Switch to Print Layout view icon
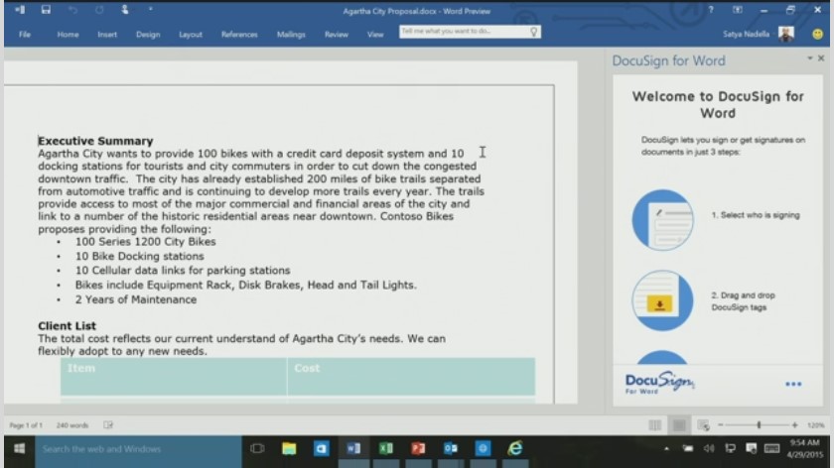This screenshot has height=468, width=834. tap(679, 425)
